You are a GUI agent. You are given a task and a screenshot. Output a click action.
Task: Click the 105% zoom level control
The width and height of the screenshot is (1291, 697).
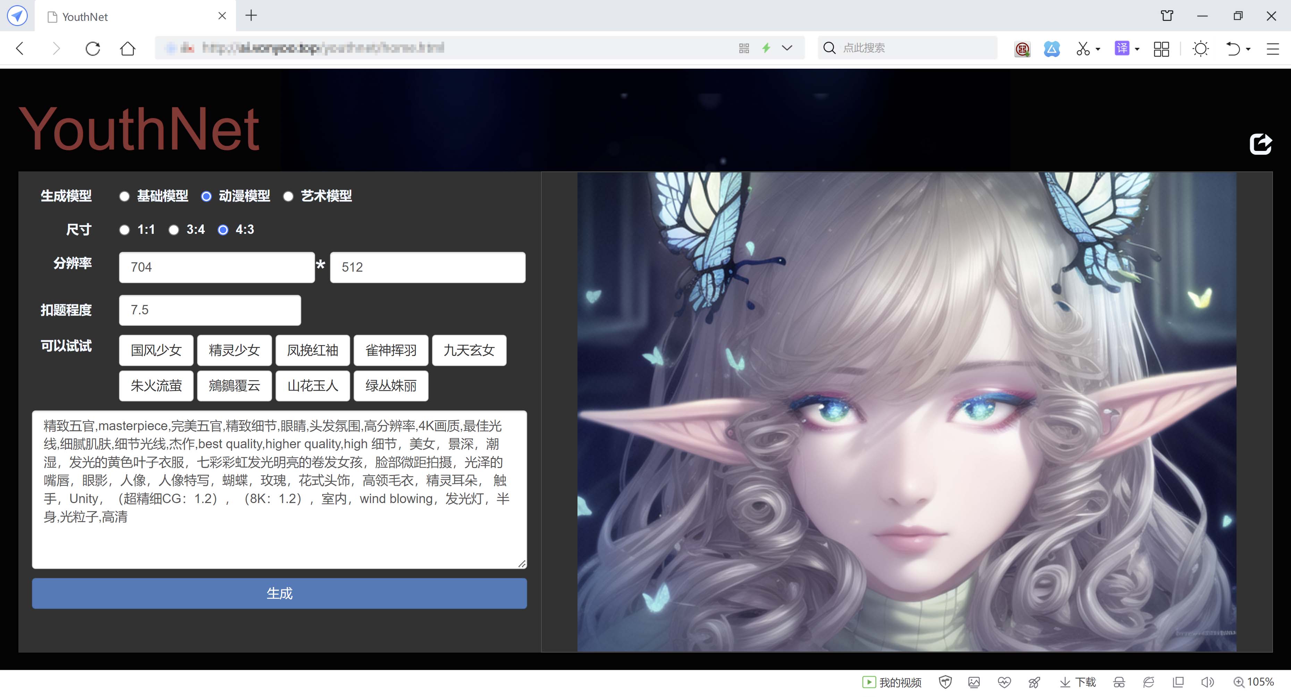pos(1254,682)
